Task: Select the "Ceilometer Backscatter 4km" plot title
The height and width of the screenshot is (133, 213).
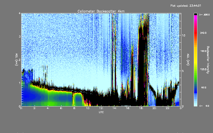Action: (x=101, y=11)
